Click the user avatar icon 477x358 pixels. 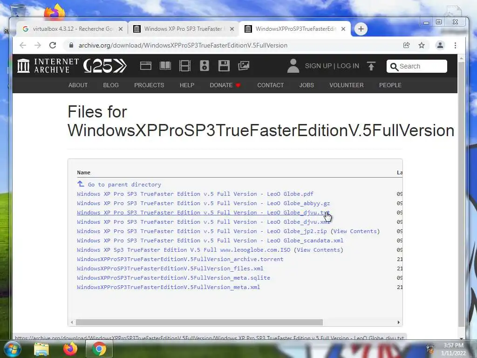click(293, 66)
